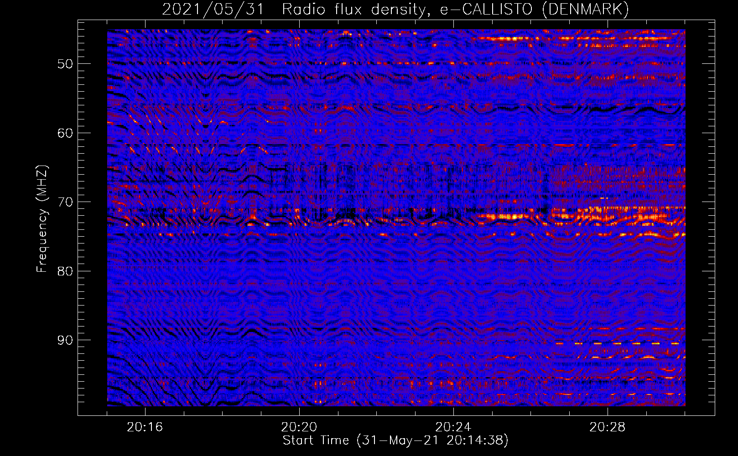Click the 20:16 time tick label
Viewport: 738px width, 456px height.
coord(145,427)
